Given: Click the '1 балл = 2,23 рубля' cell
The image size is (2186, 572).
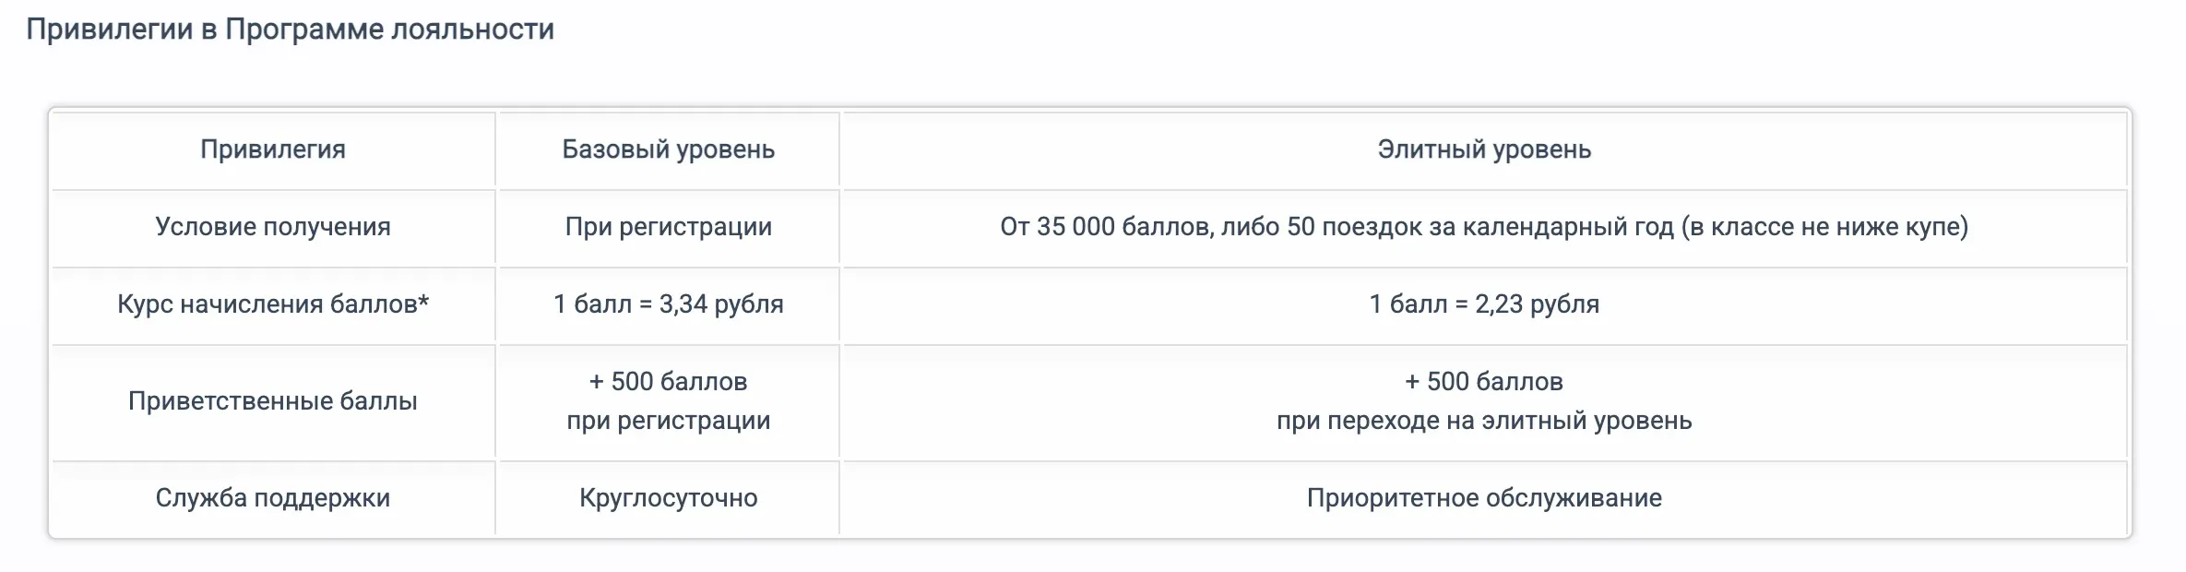Looking at the screenshot, I should coord(1484,304).
